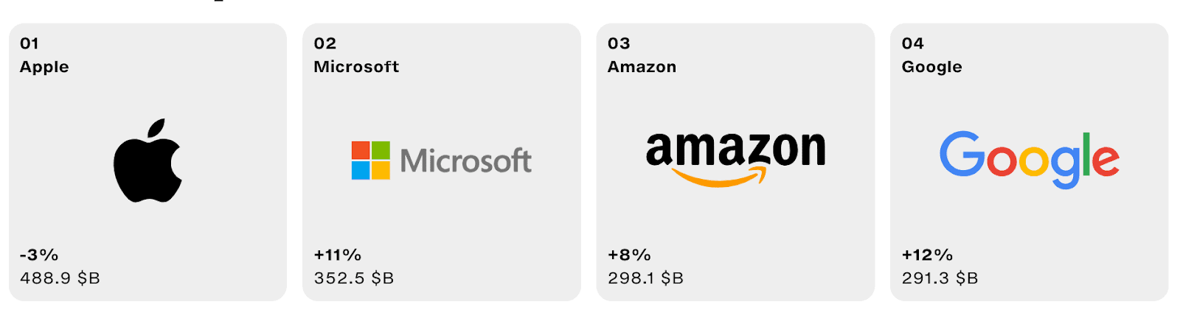Click rank number 01
This screenshot has width=1180, height=310.
[29, 43]
